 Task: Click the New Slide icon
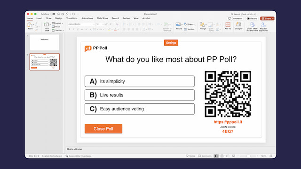pos(46,24)
